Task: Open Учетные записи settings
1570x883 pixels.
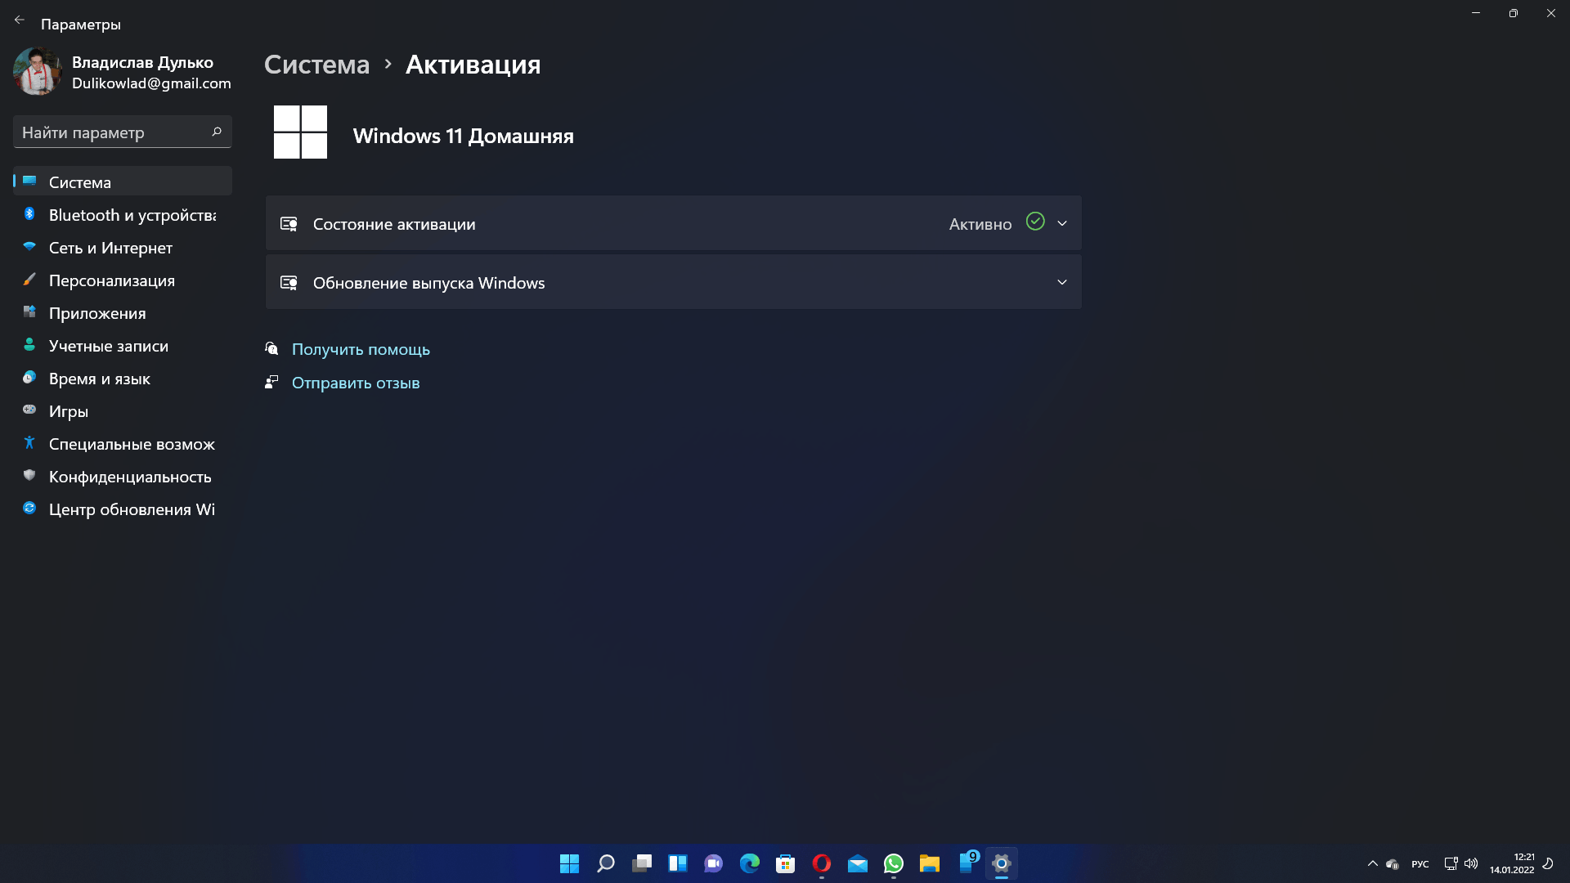Action: click(123, 345)
